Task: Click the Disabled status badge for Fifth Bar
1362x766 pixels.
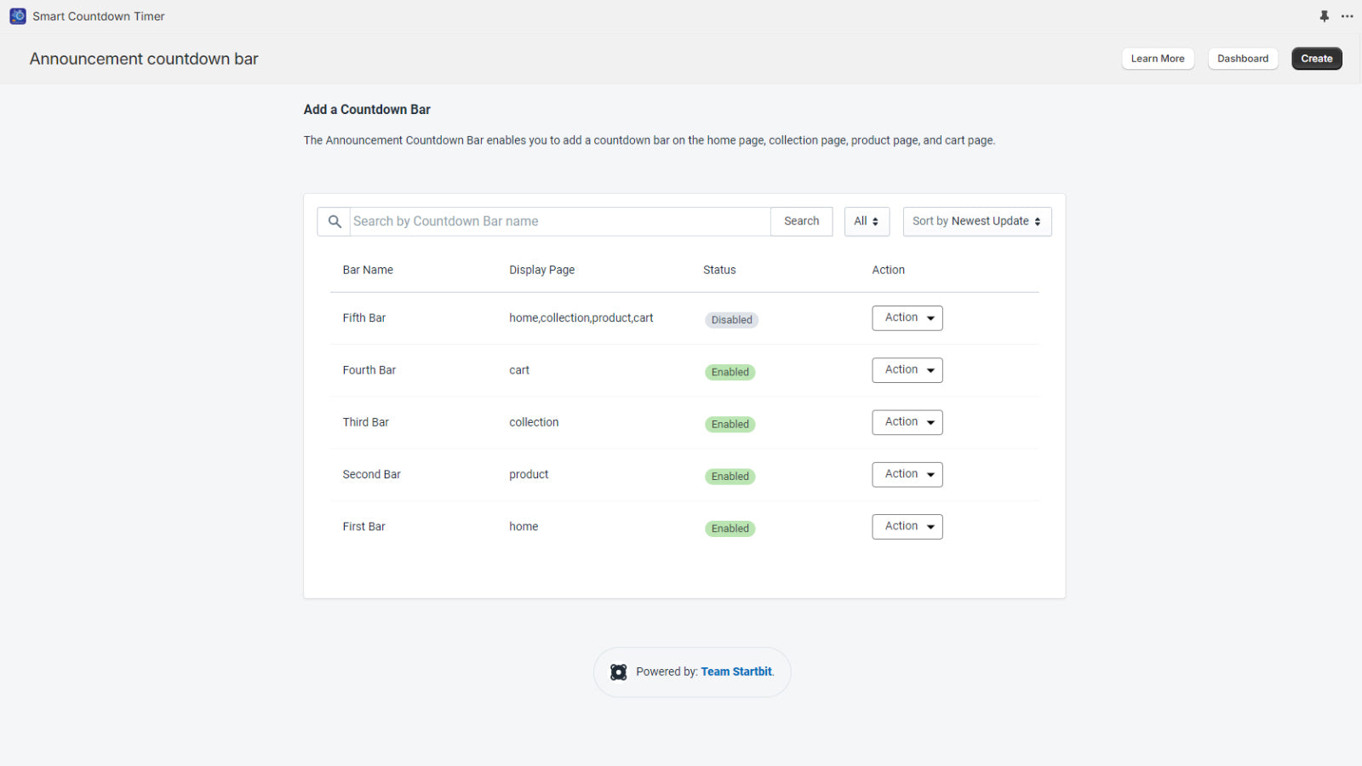Action: (731, 320)
